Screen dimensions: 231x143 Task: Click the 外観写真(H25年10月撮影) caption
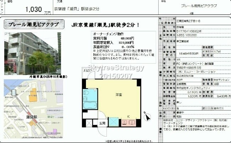(x=48, y=77)
